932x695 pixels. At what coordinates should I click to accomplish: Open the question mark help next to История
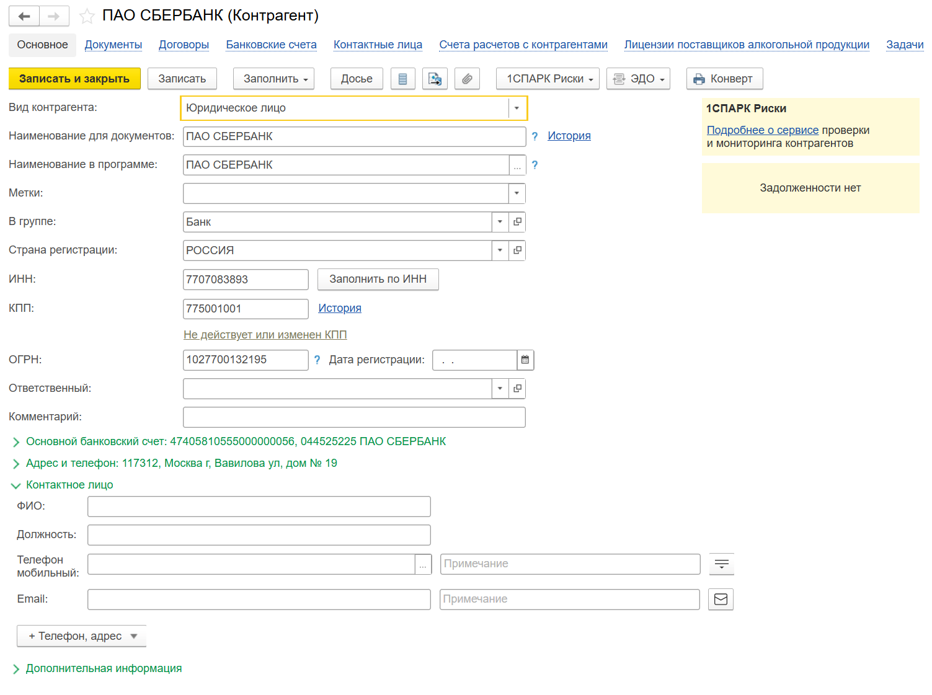click(535, 136)
